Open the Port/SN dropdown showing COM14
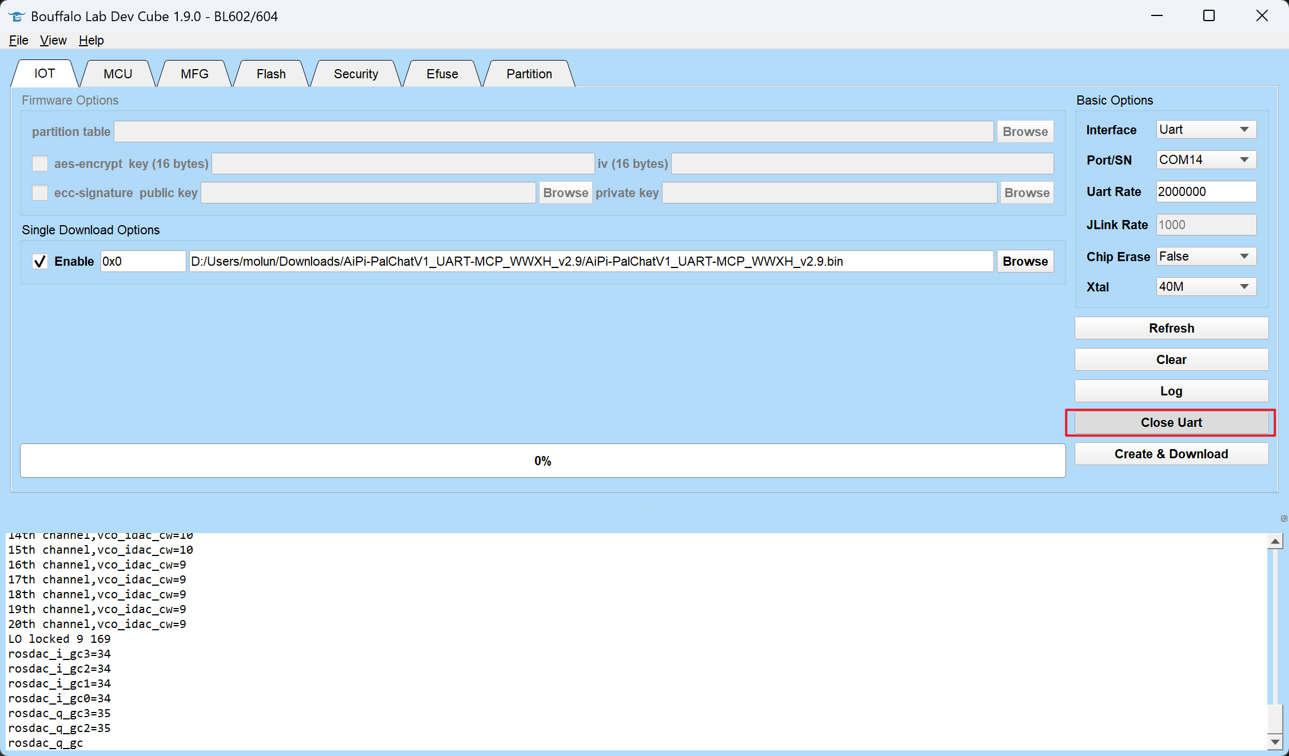Image resolution: width=1289 pixels, height=756 pixels. [x=1206, y=160]
